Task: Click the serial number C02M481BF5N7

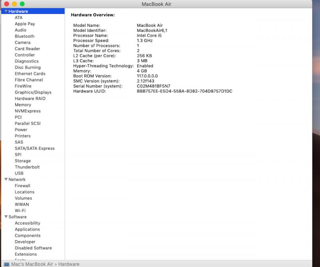Action: 154,86
